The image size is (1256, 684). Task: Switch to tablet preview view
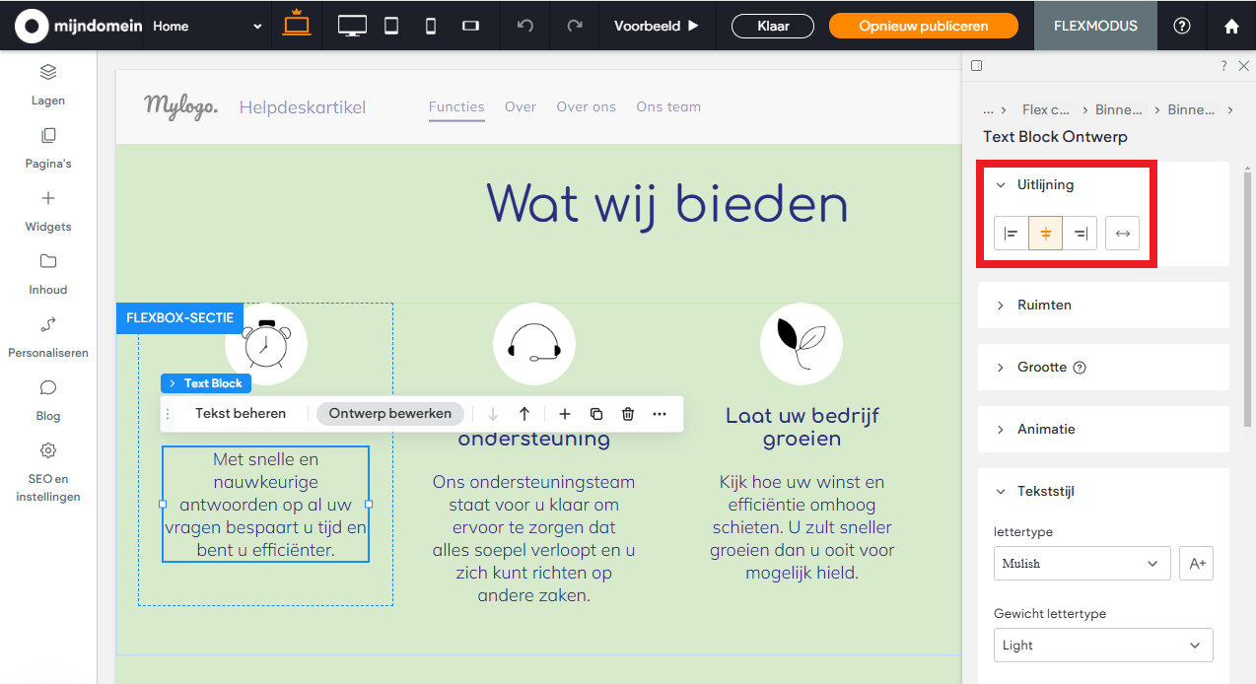[390, 26]
